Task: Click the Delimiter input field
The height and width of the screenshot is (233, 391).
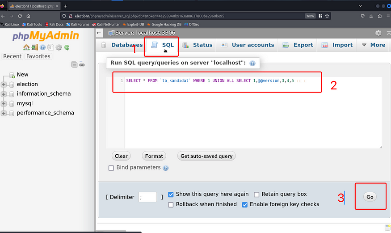Action: point(147,197)
